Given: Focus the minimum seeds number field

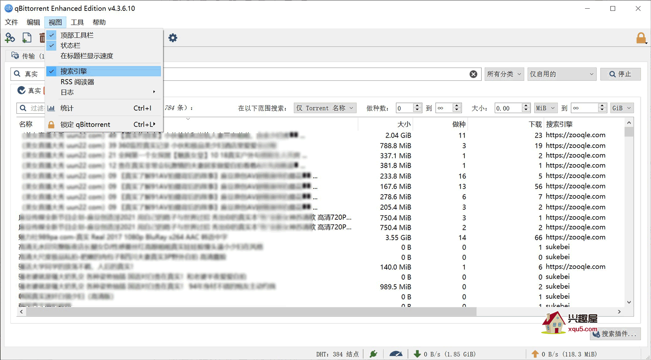Looking at the screenshot, I should (404, 108).
